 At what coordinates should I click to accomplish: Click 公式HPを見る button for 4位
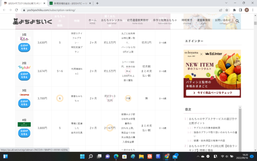click(24, 133)
